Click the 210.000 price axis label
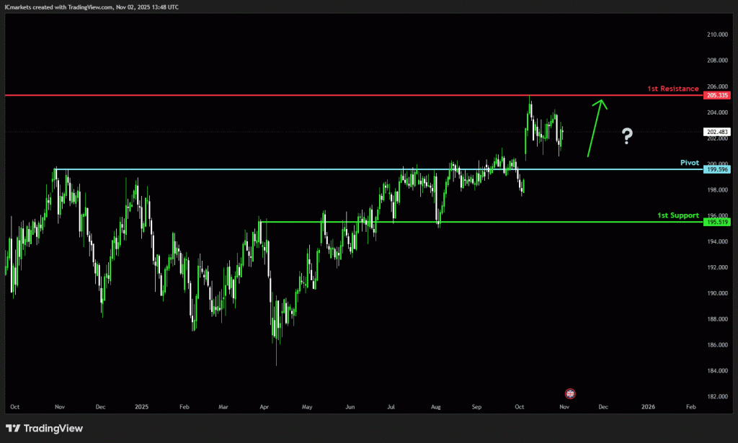Screen dimensions: 738x443 [716, 35]
